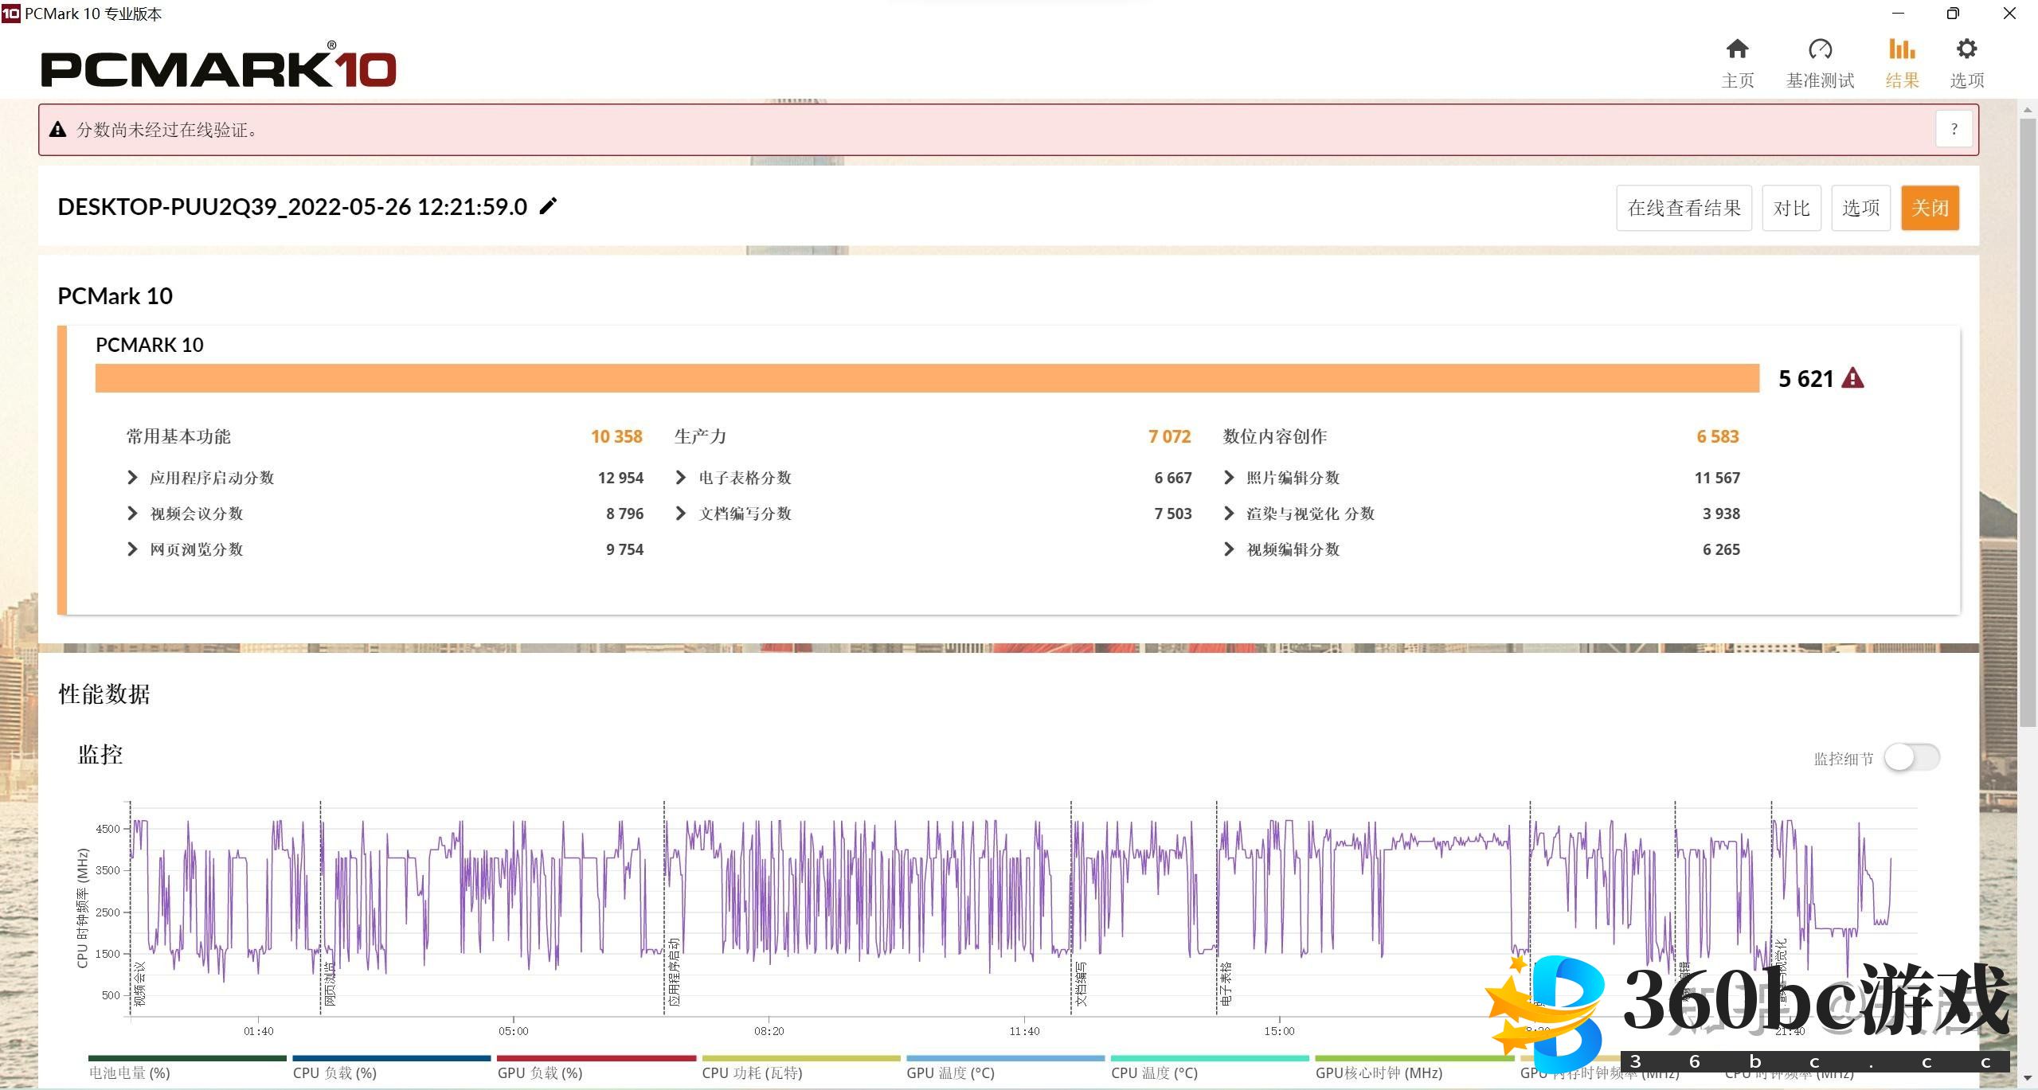This screenshot has width=2038, height=1090.
Task: Toggle CPU 负载 (%) legend series
Action: [x=334, y=1072]
